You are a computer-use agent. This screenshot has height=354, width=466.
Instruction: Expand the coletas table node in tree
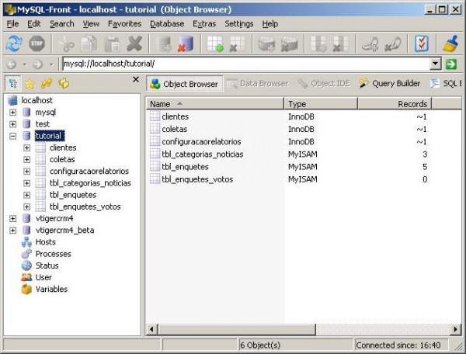point(26,159)
